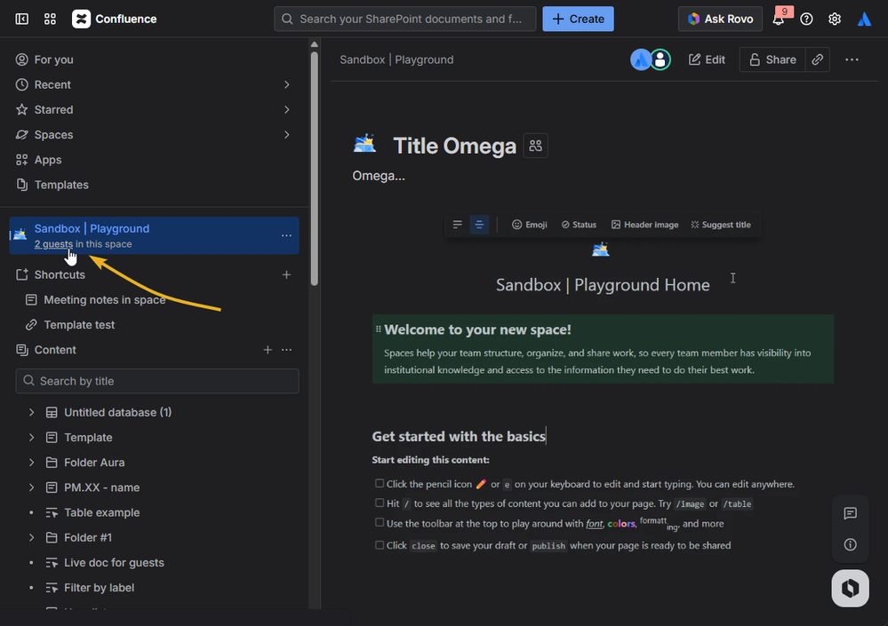Expand Folder #1 in the tree

click(x=31, y=538)
